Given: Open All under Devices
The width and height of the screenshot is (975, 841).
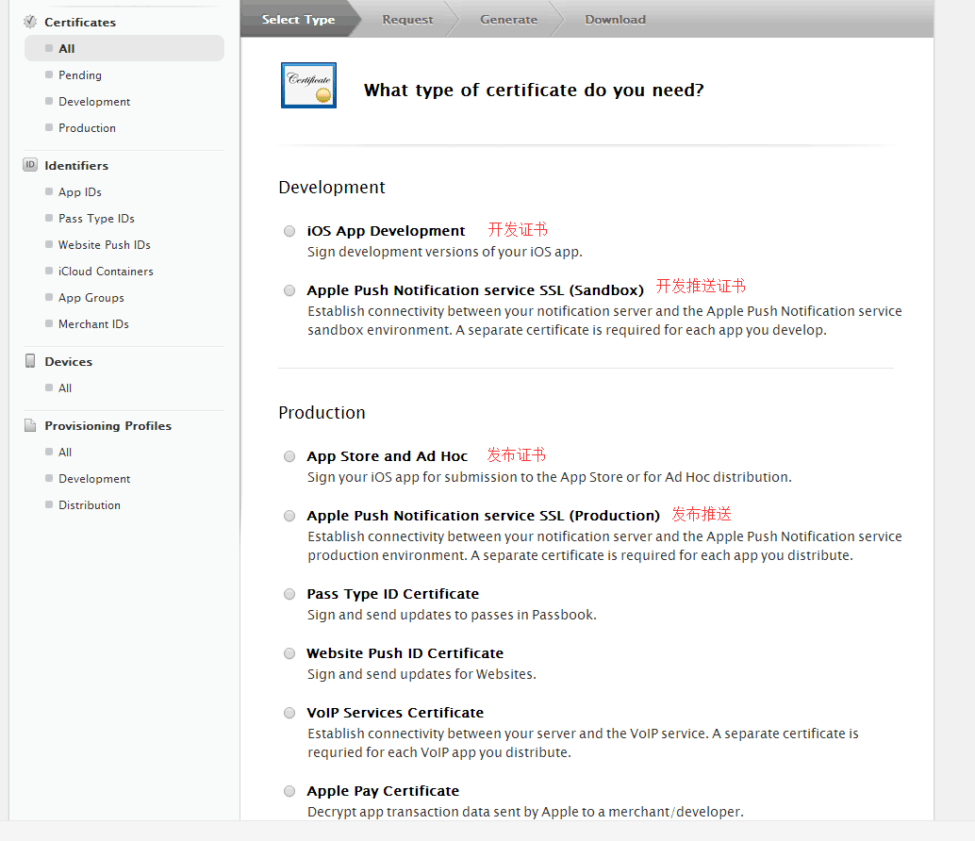Looking at the screenshot, I should pos(65,388).
